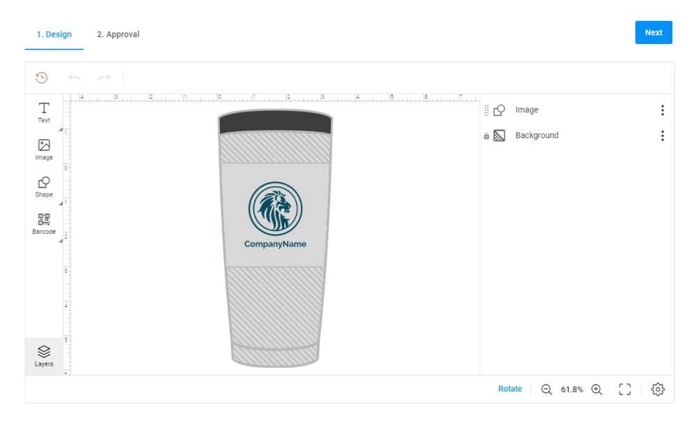
Task: Click the dark cup lid
Action: [x=275, y=121]
